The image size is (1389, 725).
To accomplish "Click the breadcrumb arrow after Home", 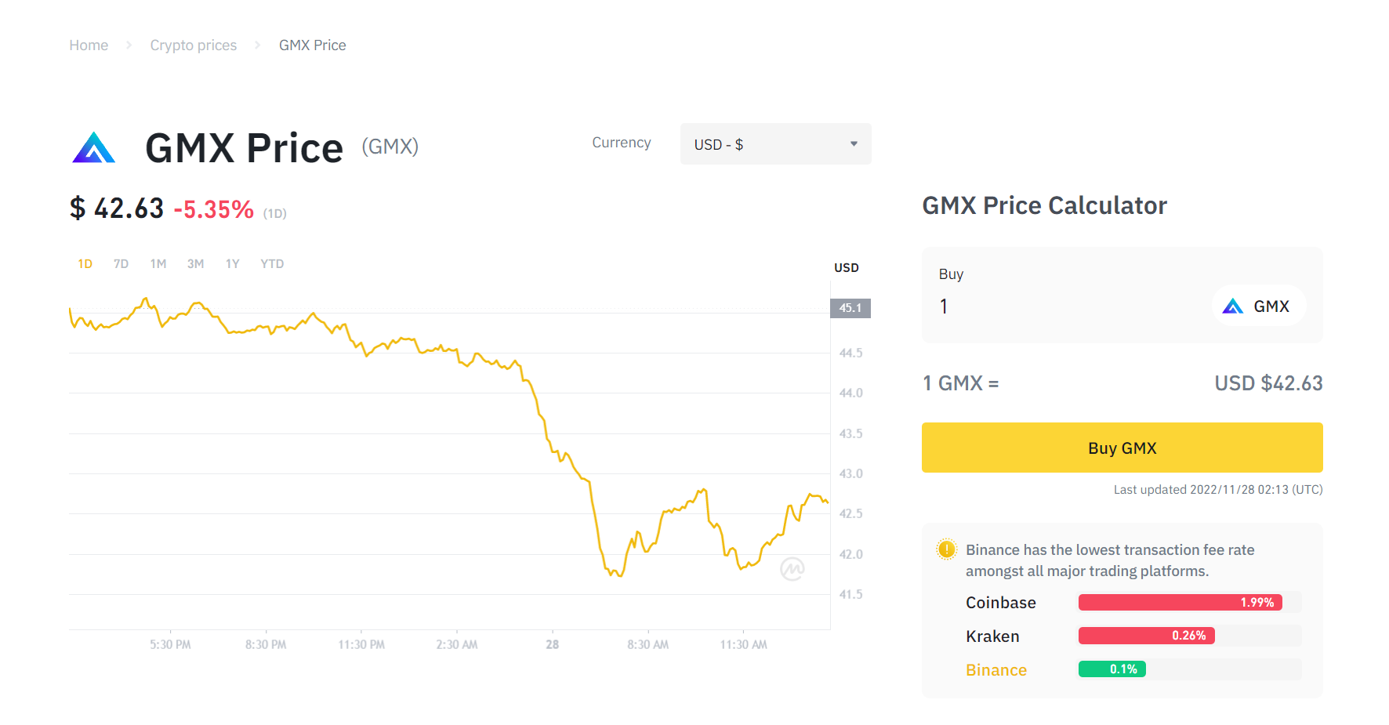I will point(129,45).
